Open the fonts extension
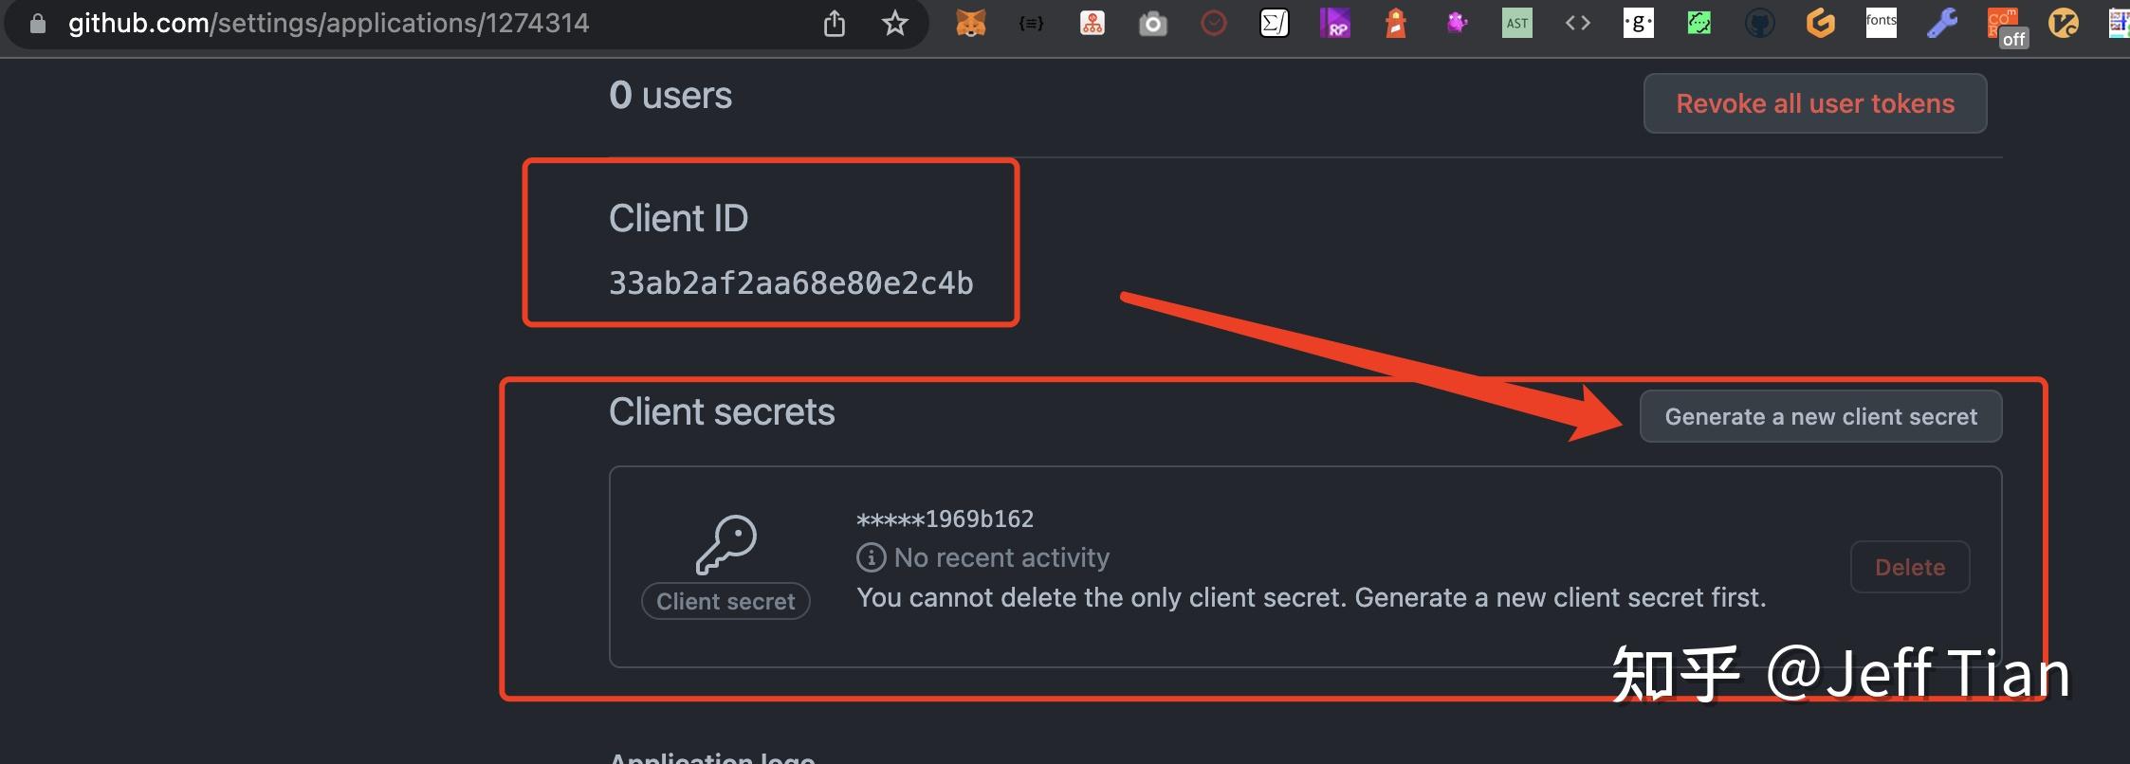 1881,22
